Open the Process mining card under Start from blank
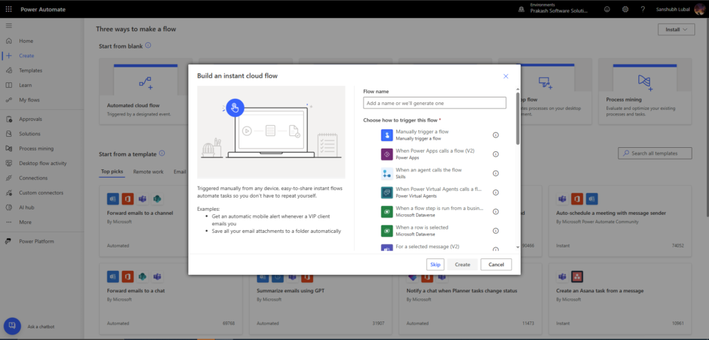 pos(645,91)
